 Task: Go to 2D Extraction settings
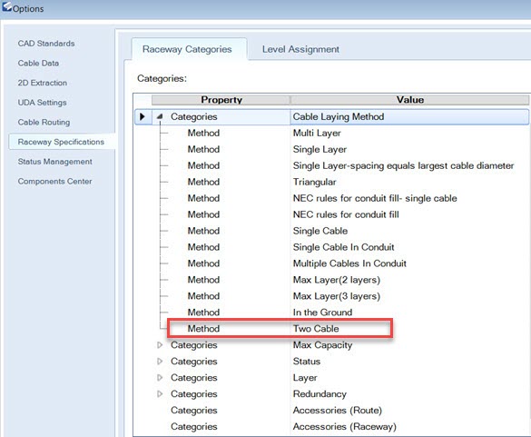click(43, 83)
